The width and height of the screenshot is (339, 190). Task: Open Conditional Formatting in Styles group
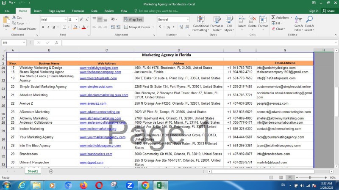tap(200, 24)
